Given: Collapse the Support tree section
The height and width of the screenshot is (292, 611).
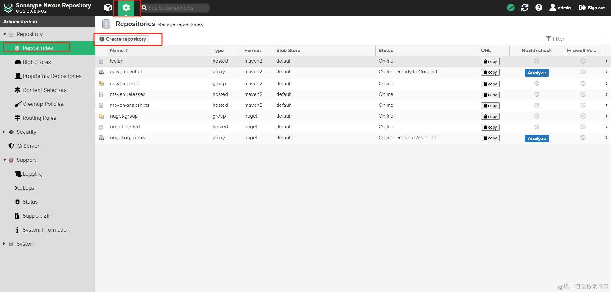Looking at the screenshot, I should click(5, 160).
